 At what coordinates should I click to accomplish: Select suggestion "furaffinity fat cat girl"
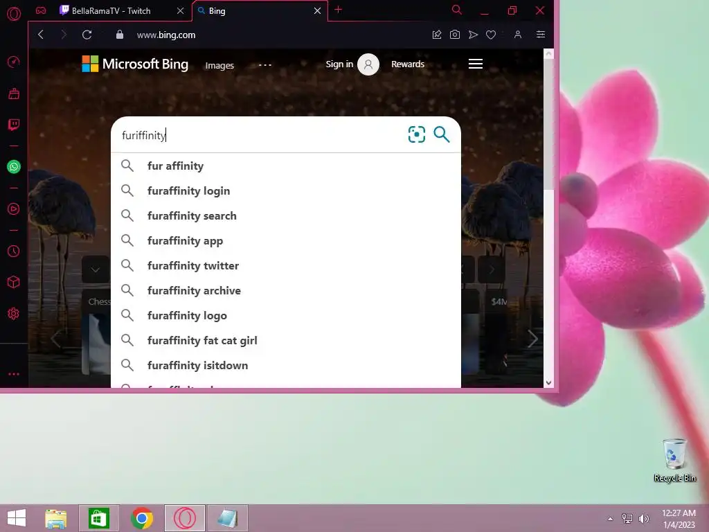coord(286,340)
